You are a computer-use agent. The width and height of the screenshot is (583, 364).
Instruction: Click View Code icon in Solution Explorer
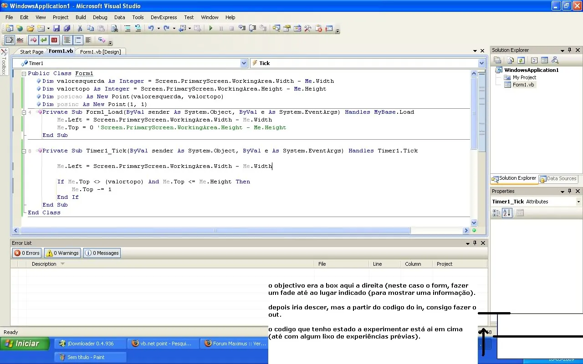[x=534, y=60]
